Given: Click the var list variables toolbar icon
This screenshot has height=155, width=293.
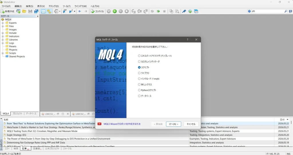Looking at the screenshot, I should tap(65, 11).
